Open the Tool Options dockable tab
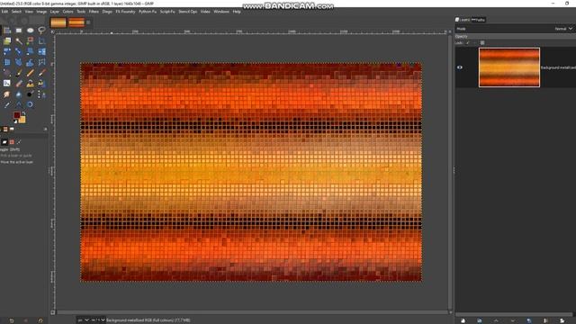The image size is (576, 324). pyautogui.click(x=5, y=130)
